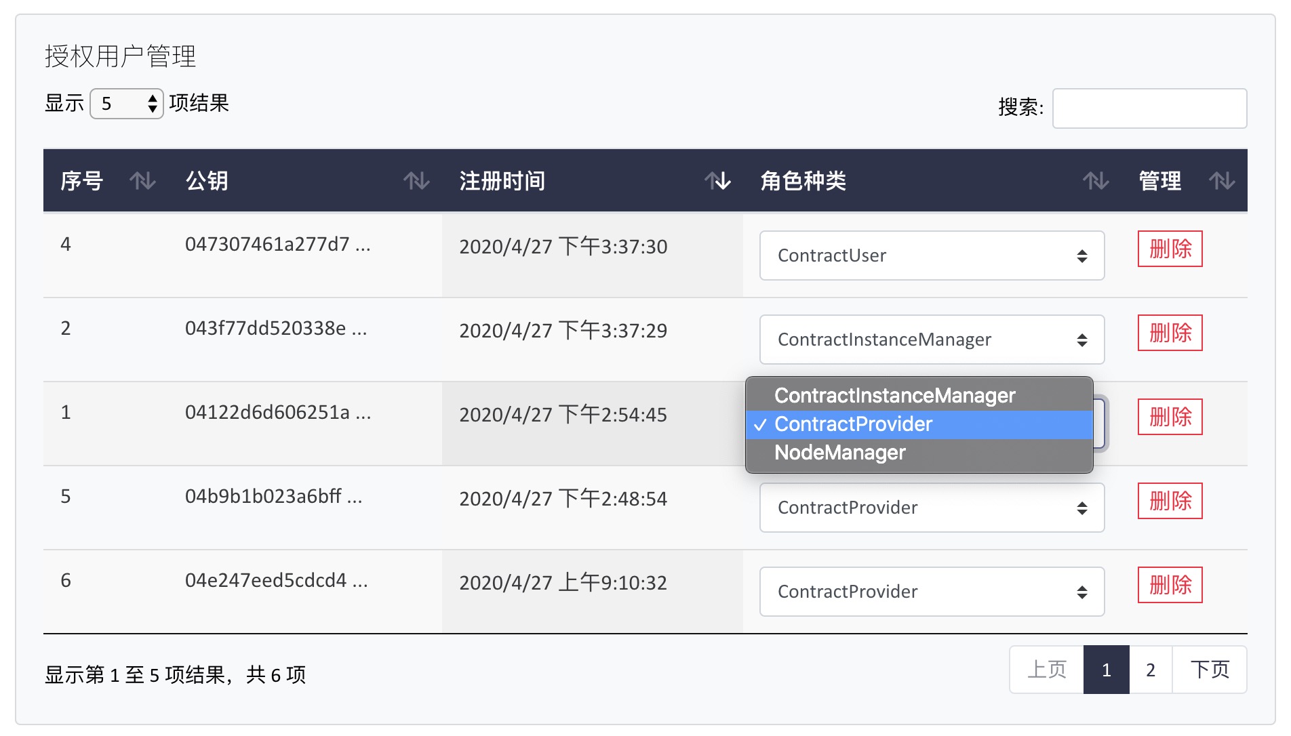
Task: Delete user with key 047307461a277d7
Action: click(1170, 249)
